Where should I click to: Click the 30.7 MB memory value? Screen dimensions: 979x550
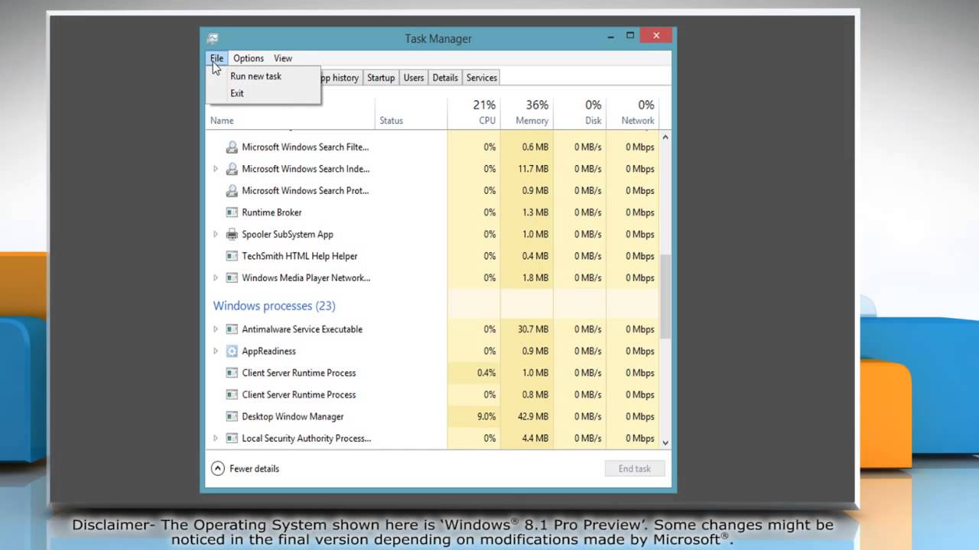[533, 329]
